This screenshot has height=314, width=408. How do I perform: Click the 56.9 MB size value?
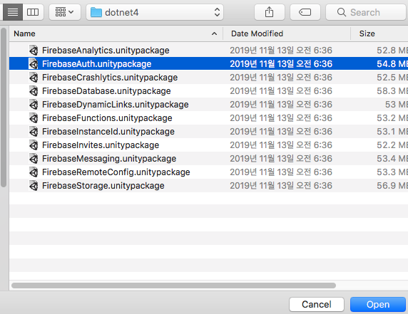pyautogui.click(x=392, y=185)
